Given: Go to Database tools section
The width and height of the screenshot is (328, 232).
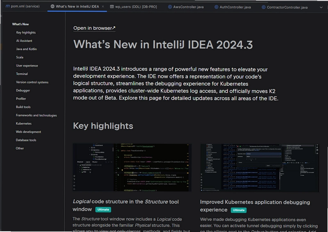Looking at the screenshot, I should 26,140.
